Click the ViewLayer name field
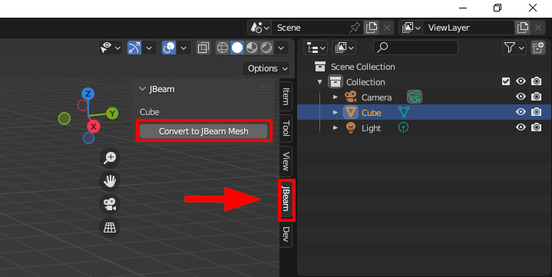 tap(469, 28)
